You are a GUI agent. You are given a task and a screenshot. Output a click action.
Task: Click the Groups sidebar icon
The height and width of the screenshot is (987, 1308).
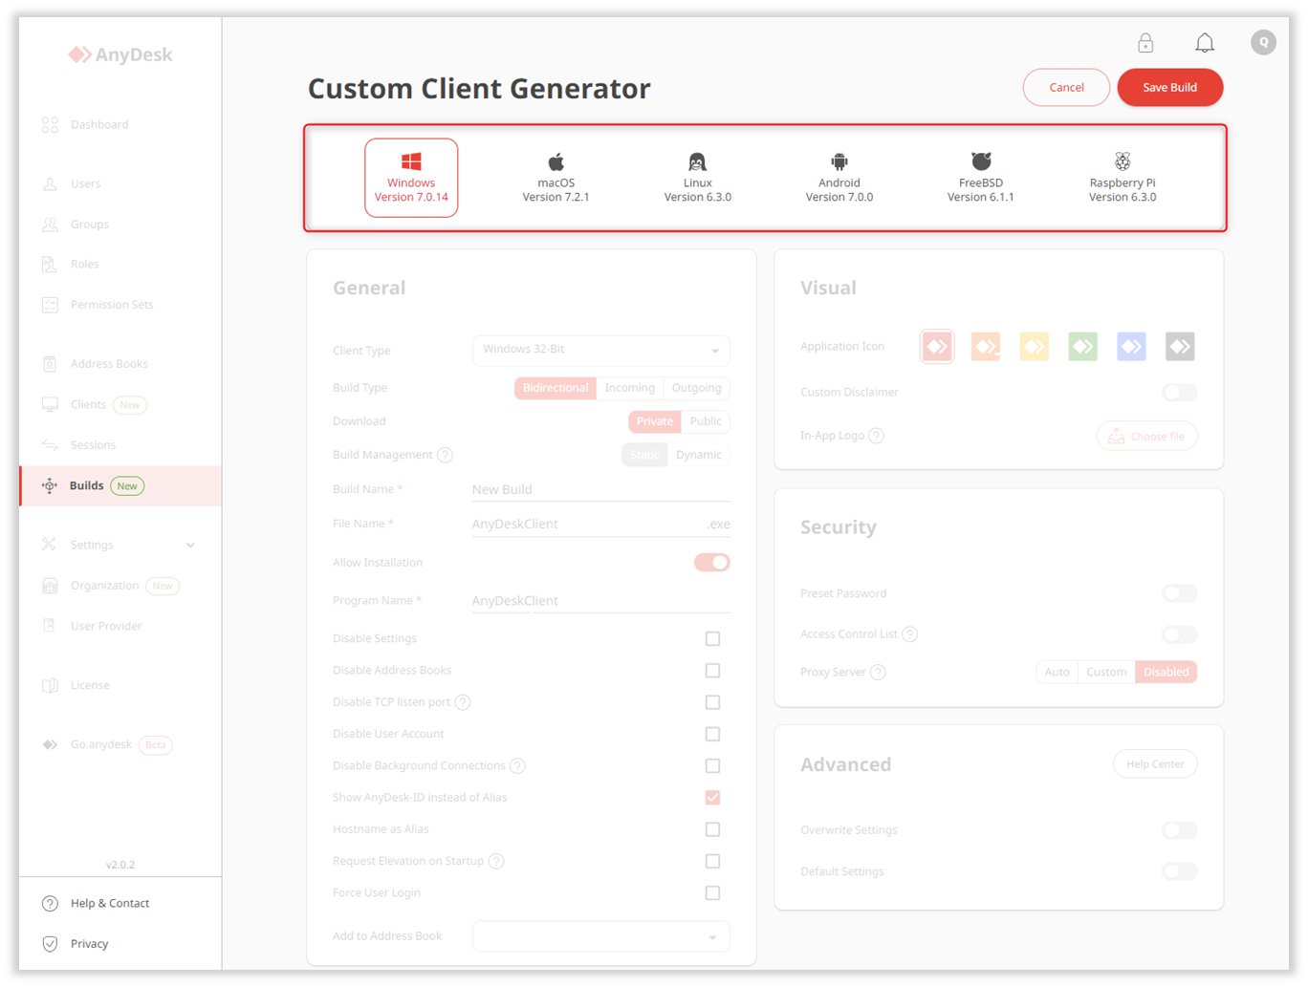(x=50, y=224)
